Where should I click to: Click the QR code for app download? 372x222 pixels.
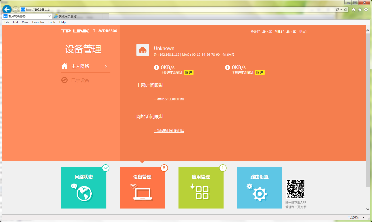point(296,189)
